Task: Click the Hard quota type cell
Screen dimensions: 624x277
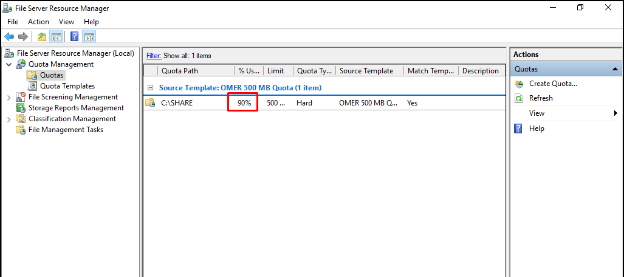Action: pos(304,103)
